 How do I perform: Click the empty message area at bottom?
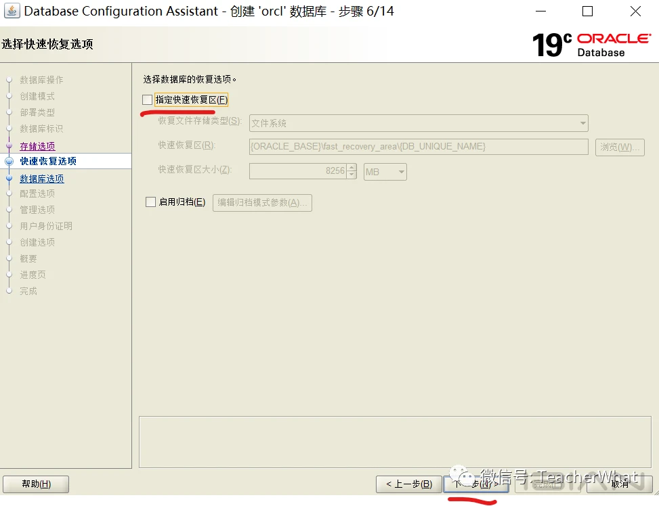[395, 442]
